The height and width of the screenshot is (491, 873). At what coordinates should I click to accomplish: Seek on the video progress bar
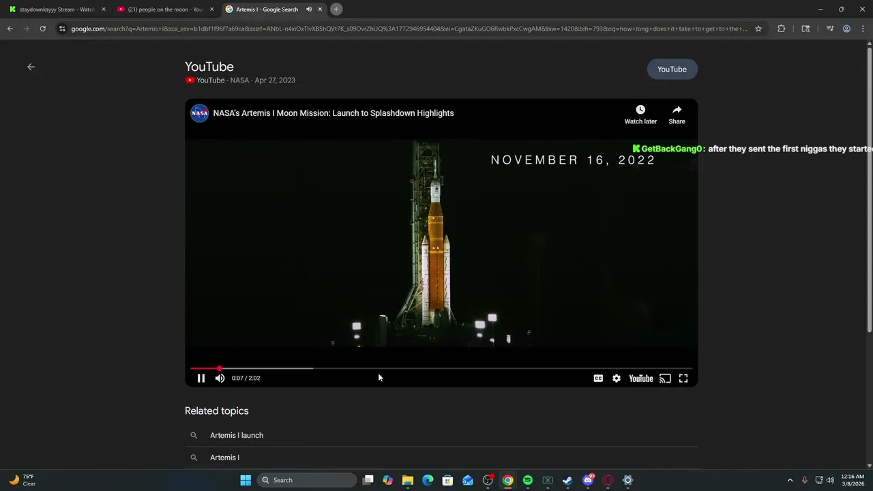click(441, 368)
